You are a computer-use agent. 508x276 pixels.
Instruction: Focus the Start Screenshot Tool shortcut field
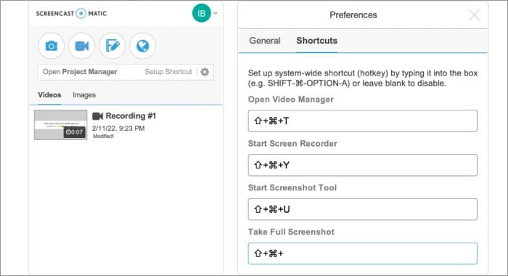click(x=363, y=209)
